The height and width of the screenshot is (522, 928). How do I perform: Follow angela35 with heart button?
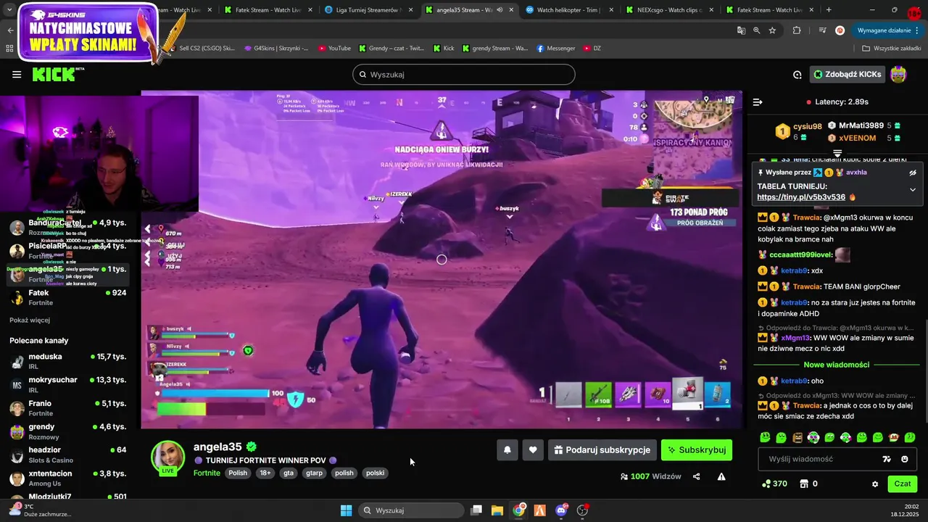533,450
